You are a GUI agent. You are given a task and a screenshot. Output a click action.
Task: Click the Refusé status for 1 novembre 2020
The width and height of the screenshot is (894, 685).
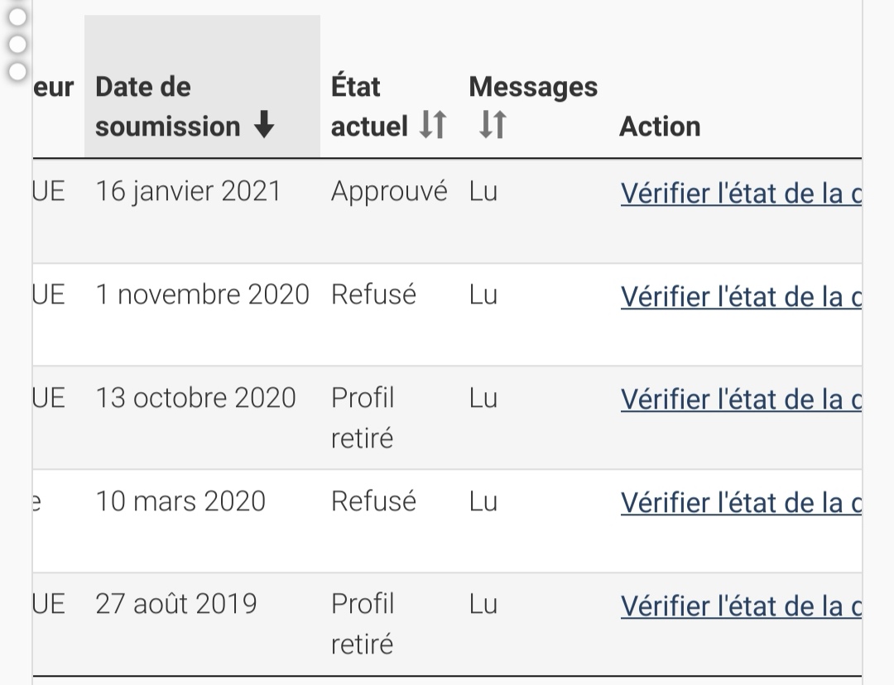(x=373, y=295)
